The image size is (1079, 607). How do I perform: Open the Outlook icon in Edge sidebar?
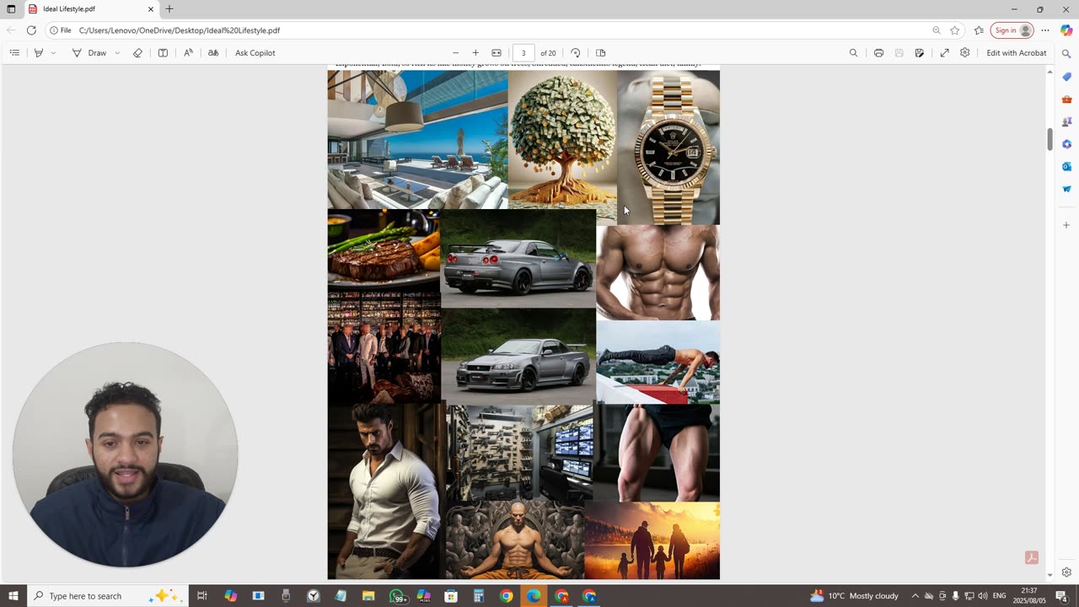[x=1066, y=167]
